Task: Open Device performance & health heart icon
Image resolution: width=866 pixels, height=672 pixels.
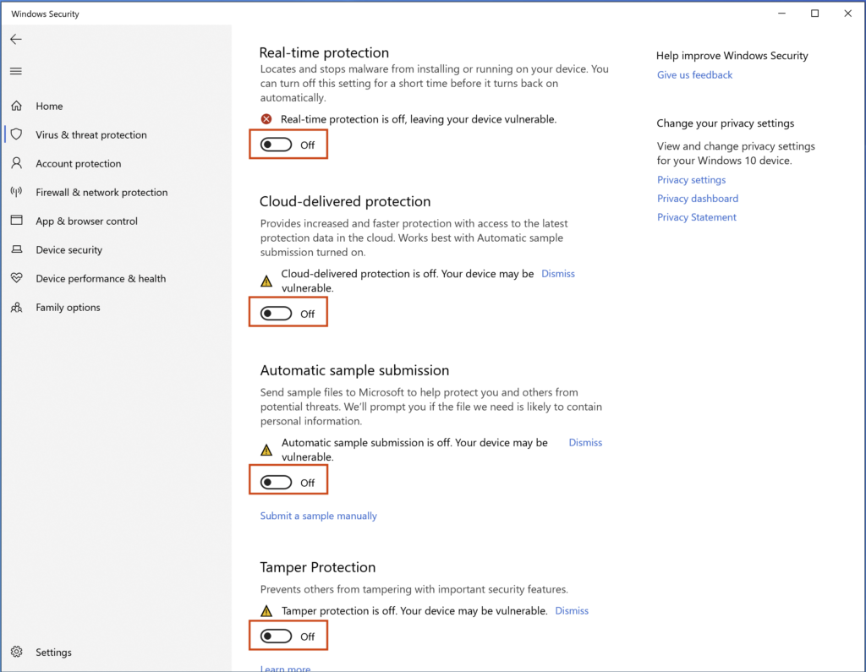Action: tap(16, 279)
